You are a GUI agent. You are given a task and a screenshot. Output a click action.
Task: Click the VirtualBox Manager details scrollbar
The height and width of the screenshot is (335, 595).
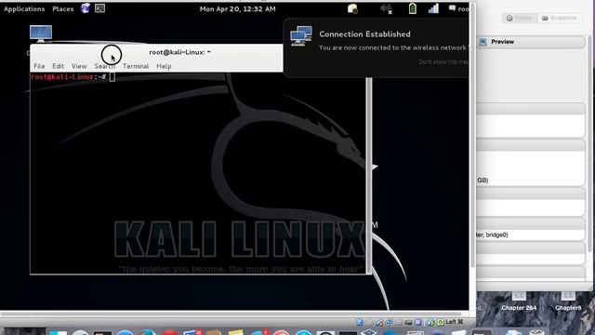point(590,144)
